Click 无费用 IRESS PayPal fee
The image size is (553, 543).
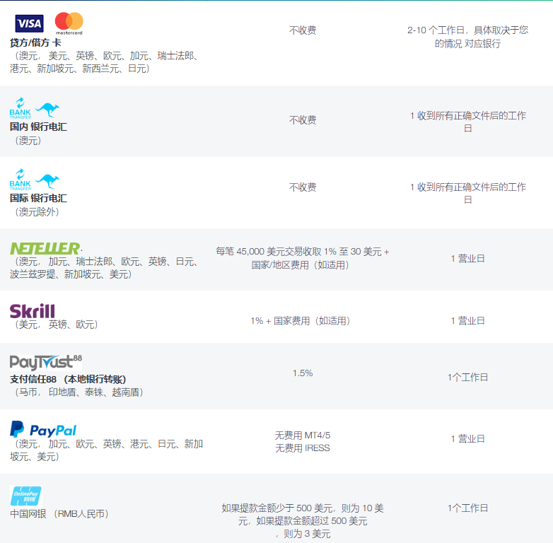point(303,448)
